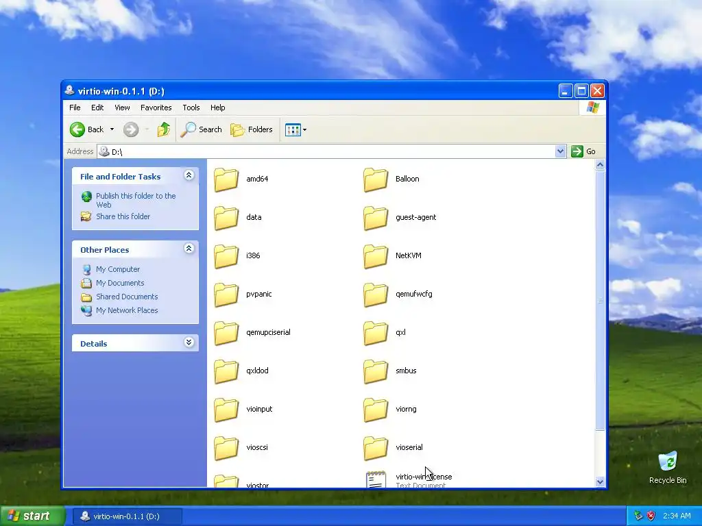This screenshot has height=526, width=702.
Task: Open the View menu
Action: 122,108
